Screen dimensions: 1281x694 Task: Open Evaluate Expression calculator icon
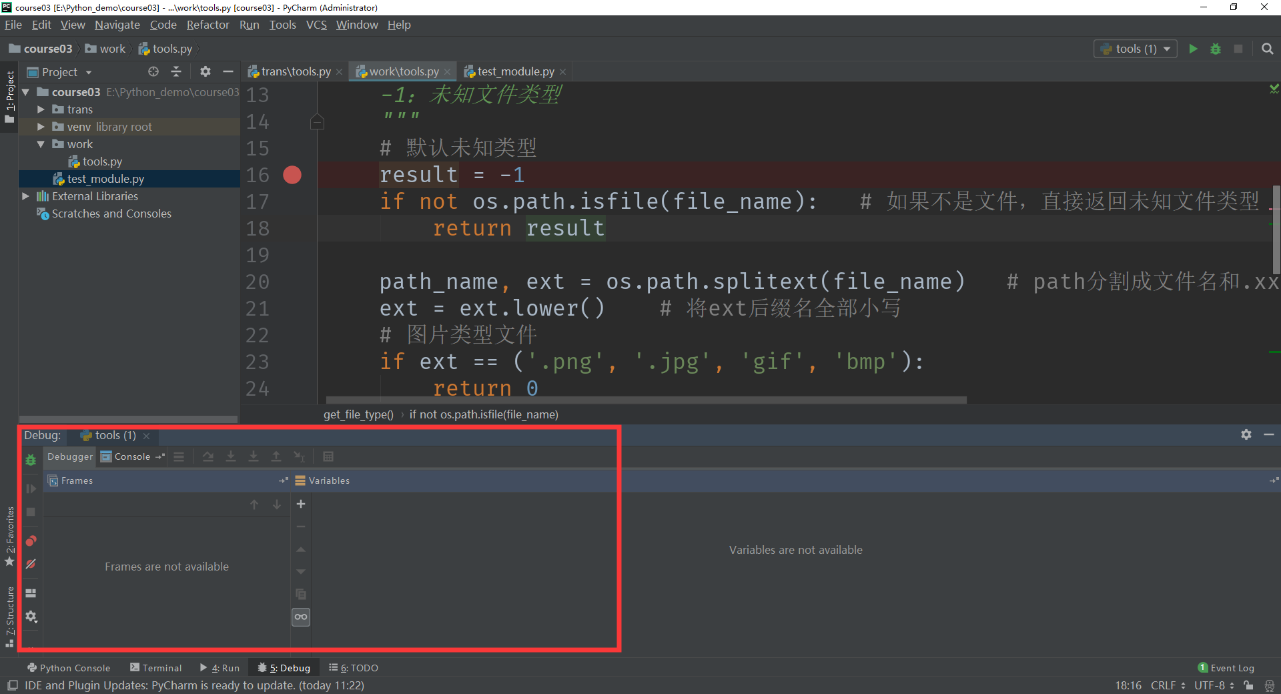click(x=328, y=457)
